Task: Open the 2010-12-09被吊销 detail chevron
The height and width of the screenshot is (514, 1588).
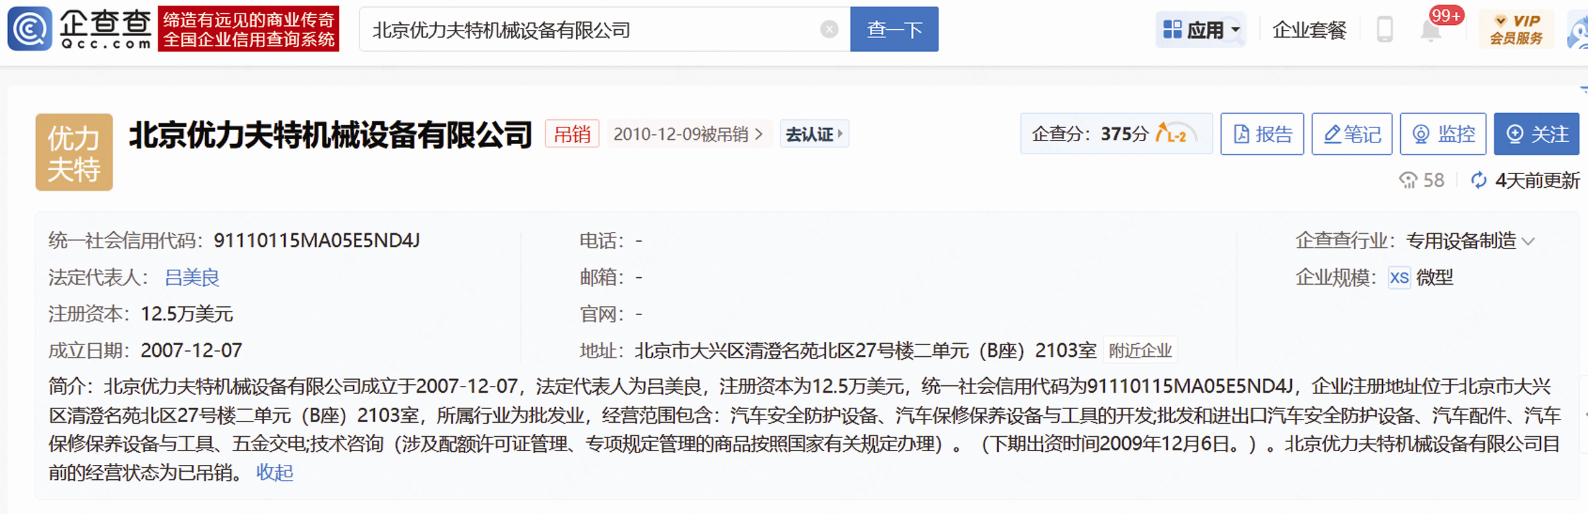Action: pos(759,134)
